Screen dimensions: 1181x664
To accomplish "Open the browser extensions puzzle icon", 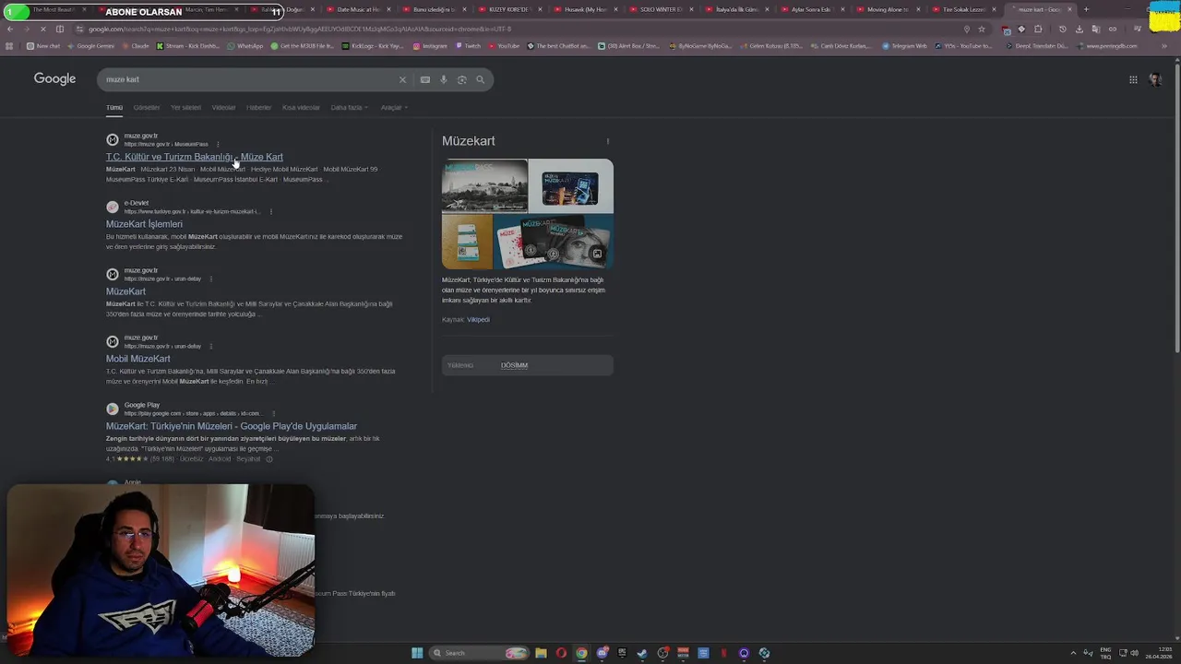I will [x=1038, y=29].
